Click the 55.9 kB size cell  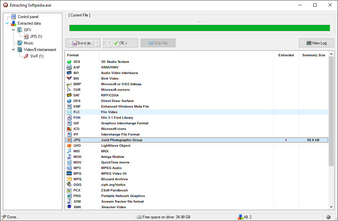[x=313, y=140]
